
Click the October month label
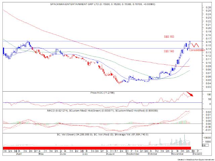click(153, 154)
